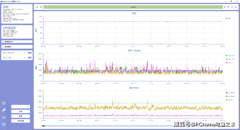Click the bottom white save data button
This screenshot has width=240, height=130.
(21, 121)
